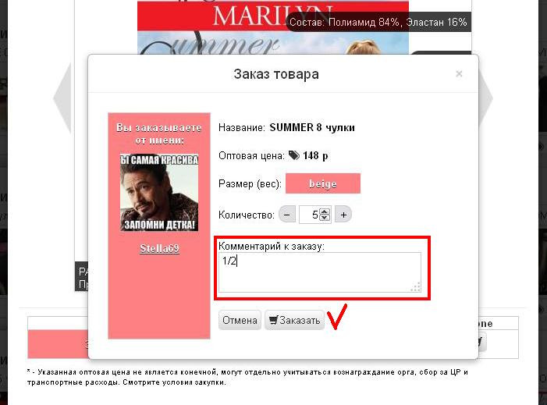Focus the Количество number field
Screen dimensions: 547x405
309,215
